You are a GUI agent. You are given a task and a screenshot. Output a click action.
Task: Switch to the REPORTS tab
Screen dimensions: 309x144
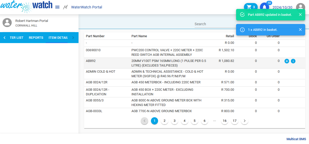(x=36, y=37)
